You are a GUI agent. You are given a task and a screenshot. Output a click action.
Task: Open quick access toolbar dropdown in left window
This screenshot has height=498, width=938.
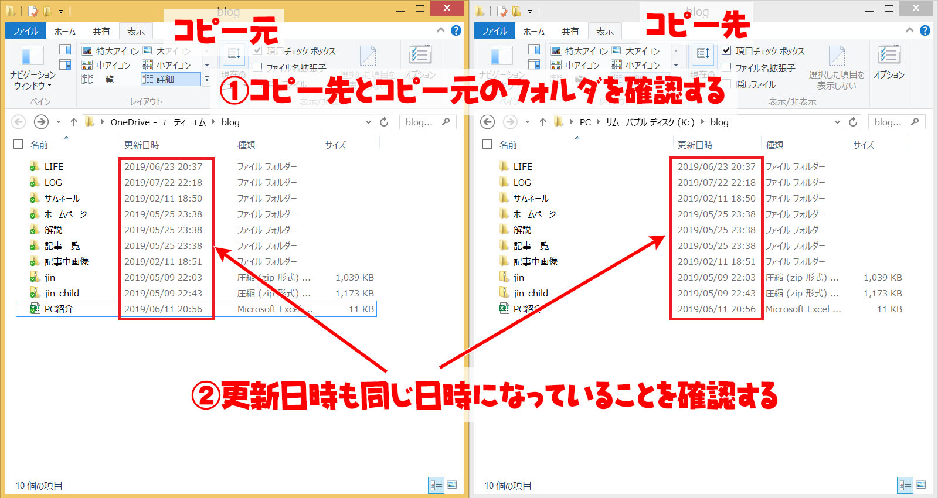pos(60,11)
